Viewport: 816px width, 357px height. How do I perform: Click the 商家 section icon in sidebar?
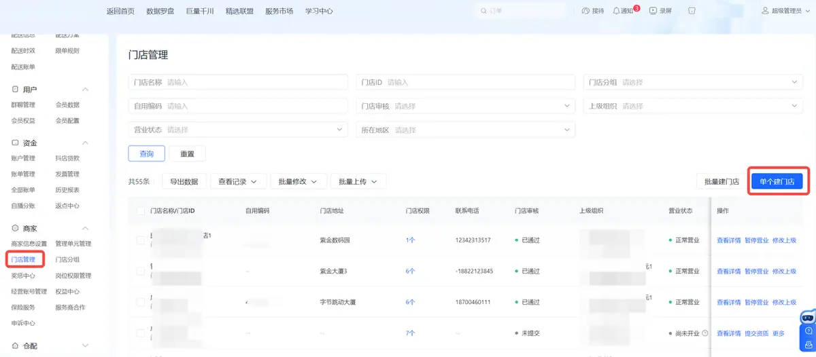click(x=15, y=229)
